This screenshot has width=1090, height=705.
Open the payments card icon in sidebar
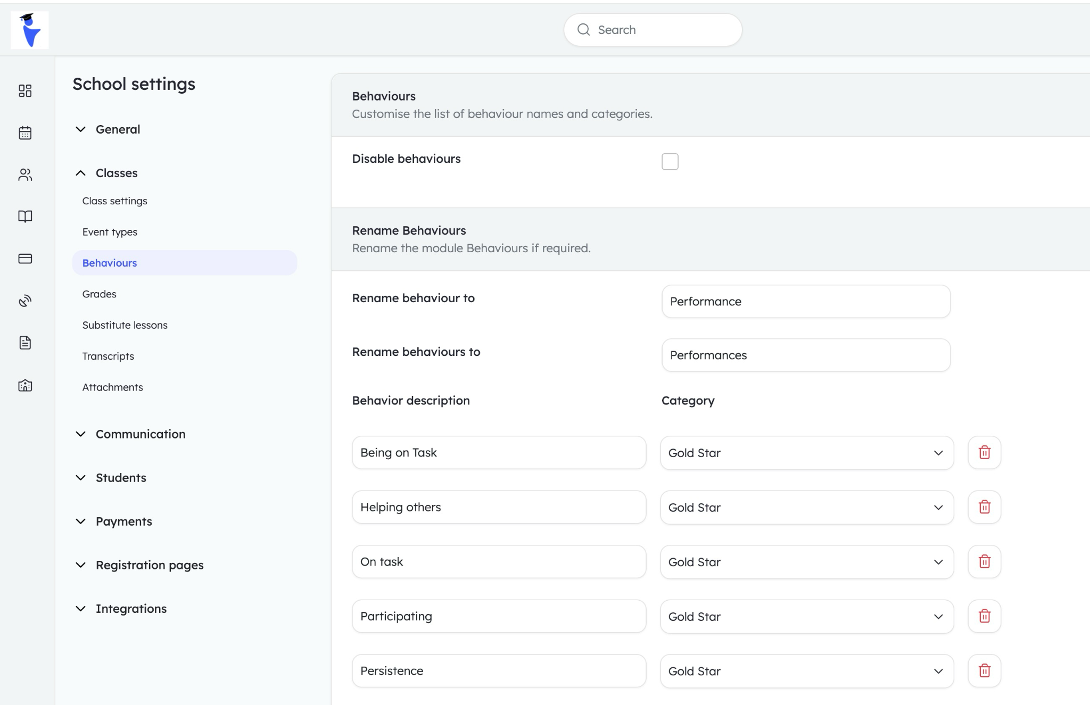(x=25, y=258)
